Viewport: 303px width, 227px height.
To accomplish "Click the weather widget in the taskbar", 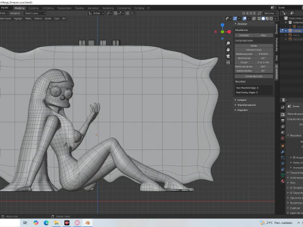I will [276, 223].
